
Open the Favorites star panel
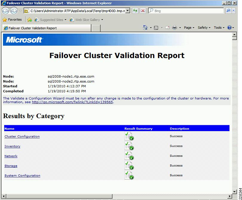pos(12,20)
